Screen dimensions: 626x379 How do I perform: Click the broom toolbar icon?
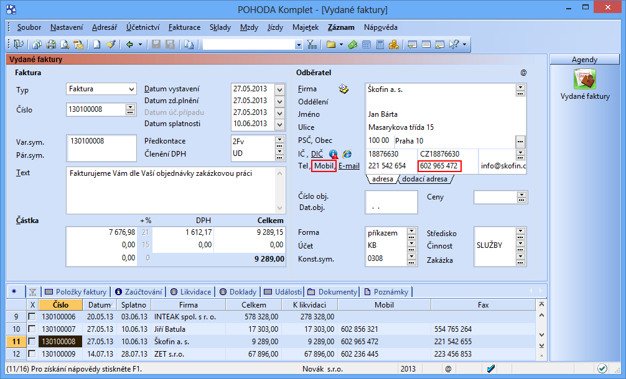coord(111,44)
